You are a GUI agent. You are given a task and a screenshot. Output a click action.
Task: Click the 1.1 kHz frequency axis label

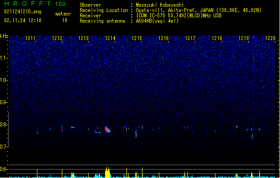click(4, 58)
